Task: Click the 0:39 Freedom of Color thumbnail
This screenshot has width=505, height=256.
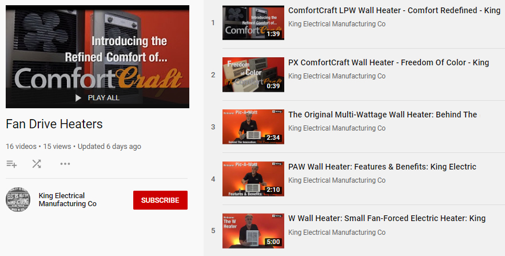Action: click(253, 75)
